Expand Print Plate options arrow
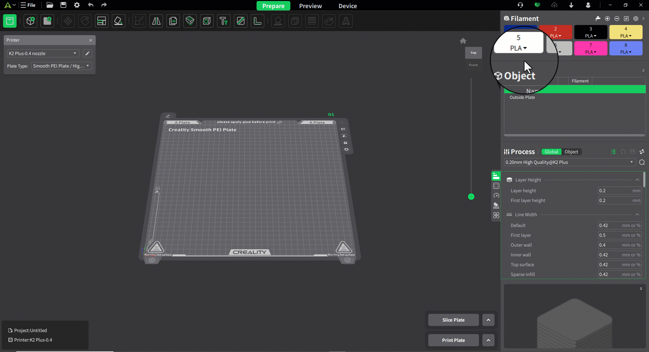 488,340
